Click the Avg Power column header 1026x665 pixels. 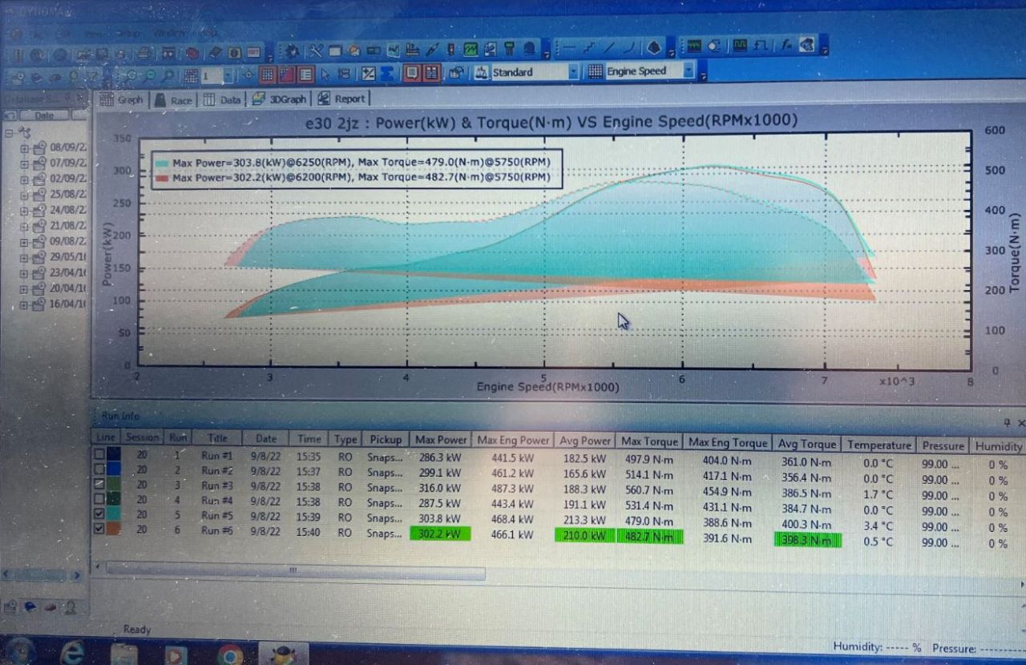click(584, 441)
